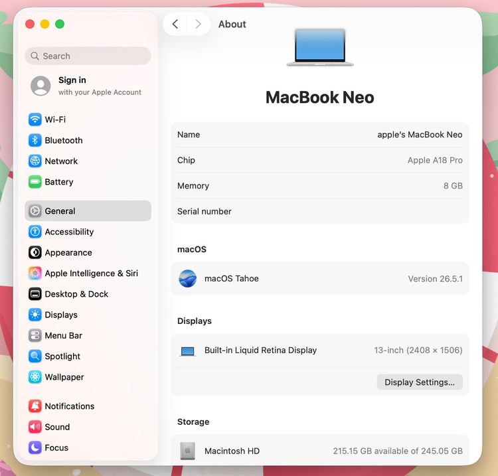Screen dimensions: 498x476
Task: Select the Network globe icon
Action: click(35, 161)
